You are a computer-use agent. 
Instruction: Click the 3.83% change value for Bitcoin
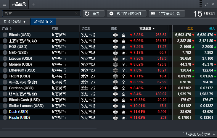pos(138,35)
